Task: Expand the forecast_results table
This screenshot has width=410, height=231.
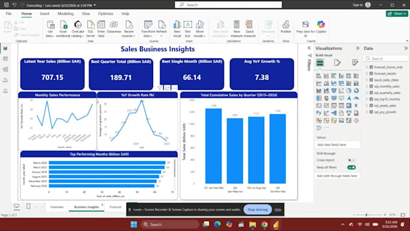Action: 367,74
